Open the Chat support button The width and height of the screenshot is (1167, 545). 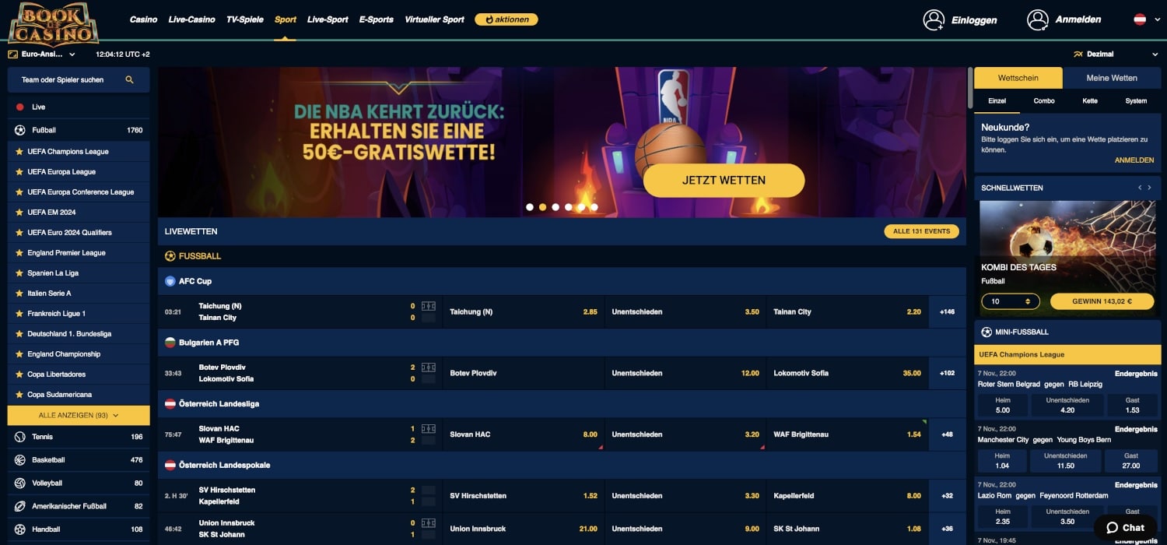(1125, 527)
